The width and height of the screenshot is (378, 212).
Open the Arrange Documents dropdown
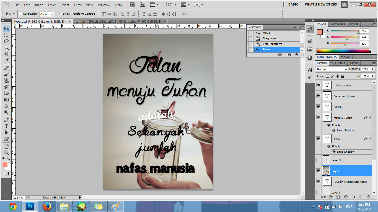pos(185,5)
